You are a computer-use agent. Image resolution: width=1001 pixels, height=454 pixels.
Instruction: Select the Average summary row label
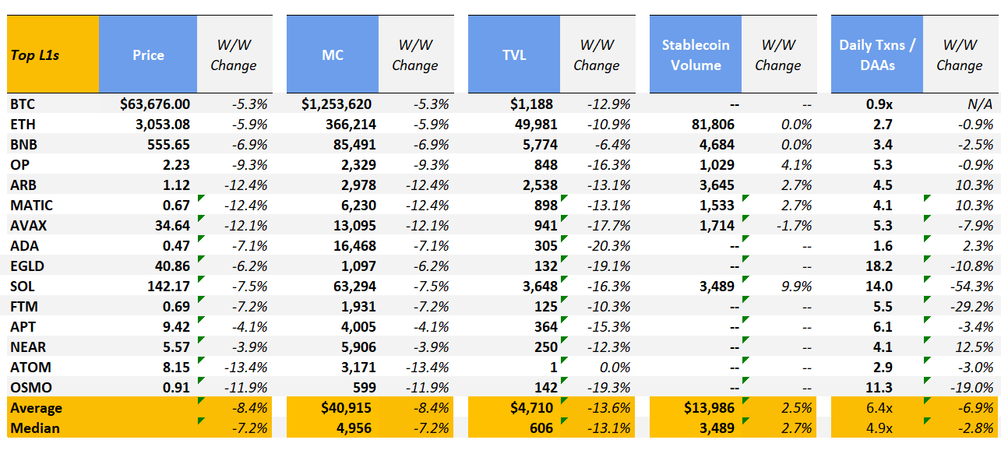coord(35,407)
